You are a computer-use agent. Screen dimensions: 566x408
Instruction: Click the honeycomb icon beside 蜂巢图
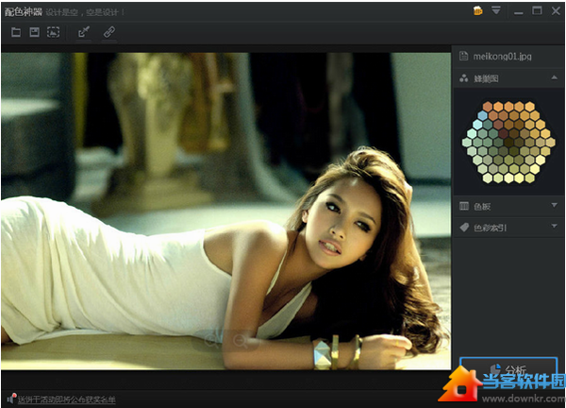tap(464, 80)
